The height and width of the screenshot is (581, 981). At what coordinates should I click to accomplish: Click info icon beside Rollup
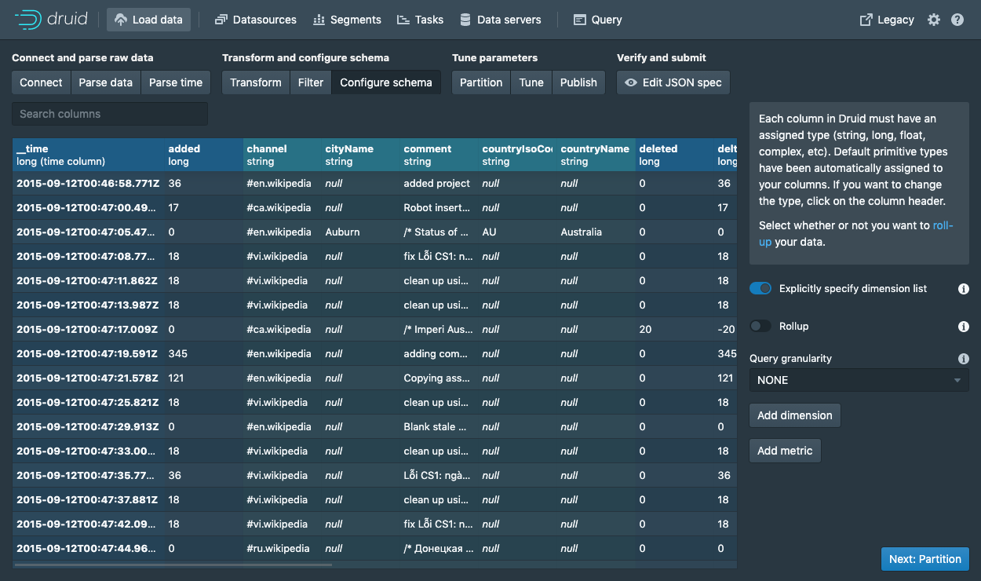(964, 327)
